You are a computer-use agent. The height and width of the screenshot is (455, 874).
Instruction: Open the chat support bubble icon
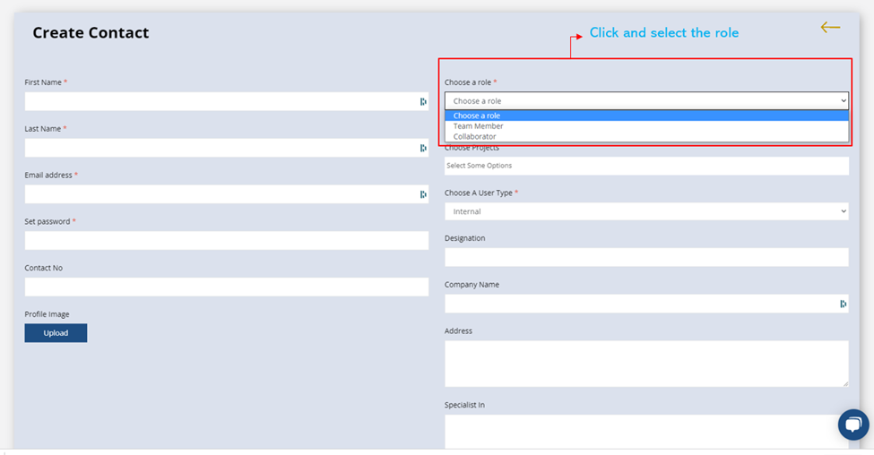coord(852,425)
